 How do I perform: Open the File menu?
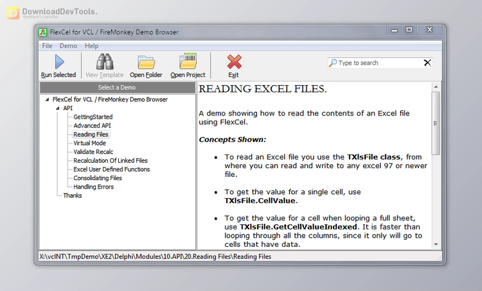47,46
